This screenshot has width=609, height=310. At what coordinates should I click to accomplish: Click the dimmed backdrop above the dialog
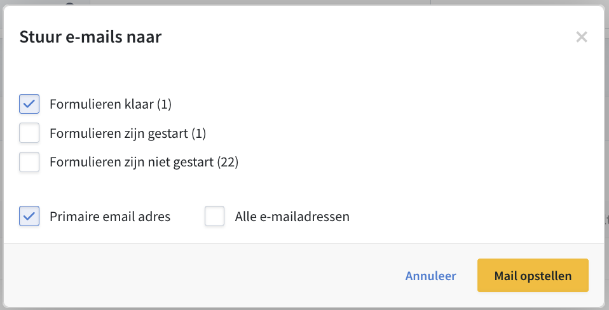tap(254, 2)
